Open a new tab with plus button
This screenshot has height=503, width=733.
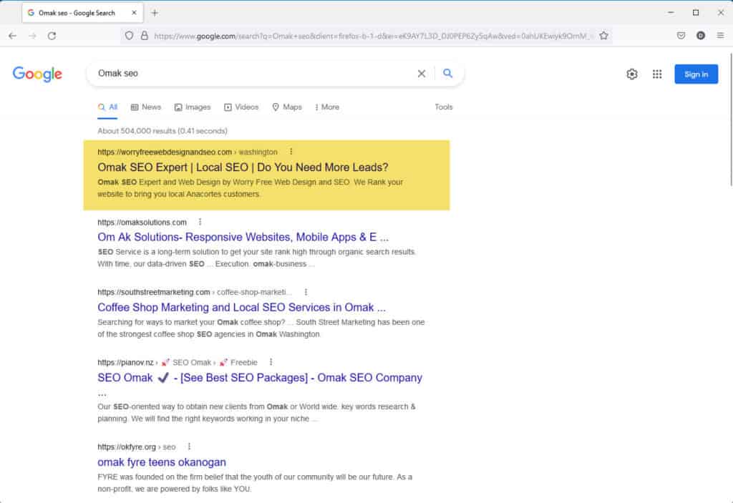[x=155, y=13]
